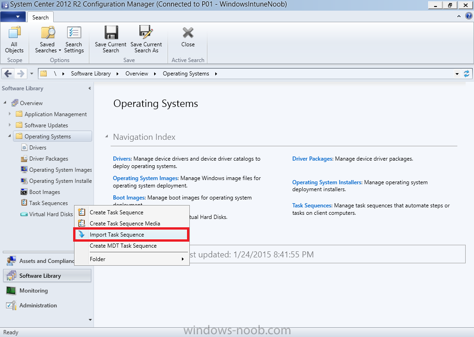The height and width of the screenshot is (337, 474).
Task: Collapse the Software Library navigation pane
Action: pos(89,88)
